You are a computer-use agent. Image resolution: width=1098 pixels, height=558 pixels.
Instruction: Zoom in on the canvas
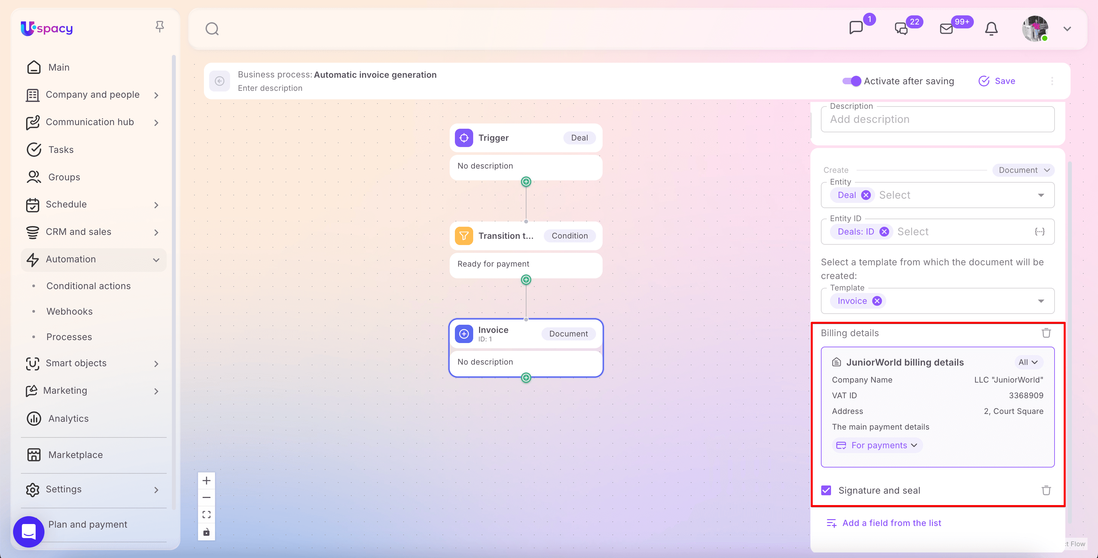(x=206, y=481)
